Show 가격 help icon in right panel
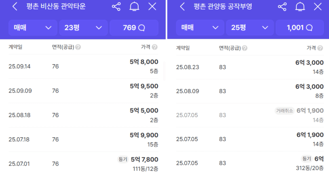Viewport: 329px width, 174px height. click(321, 48)
